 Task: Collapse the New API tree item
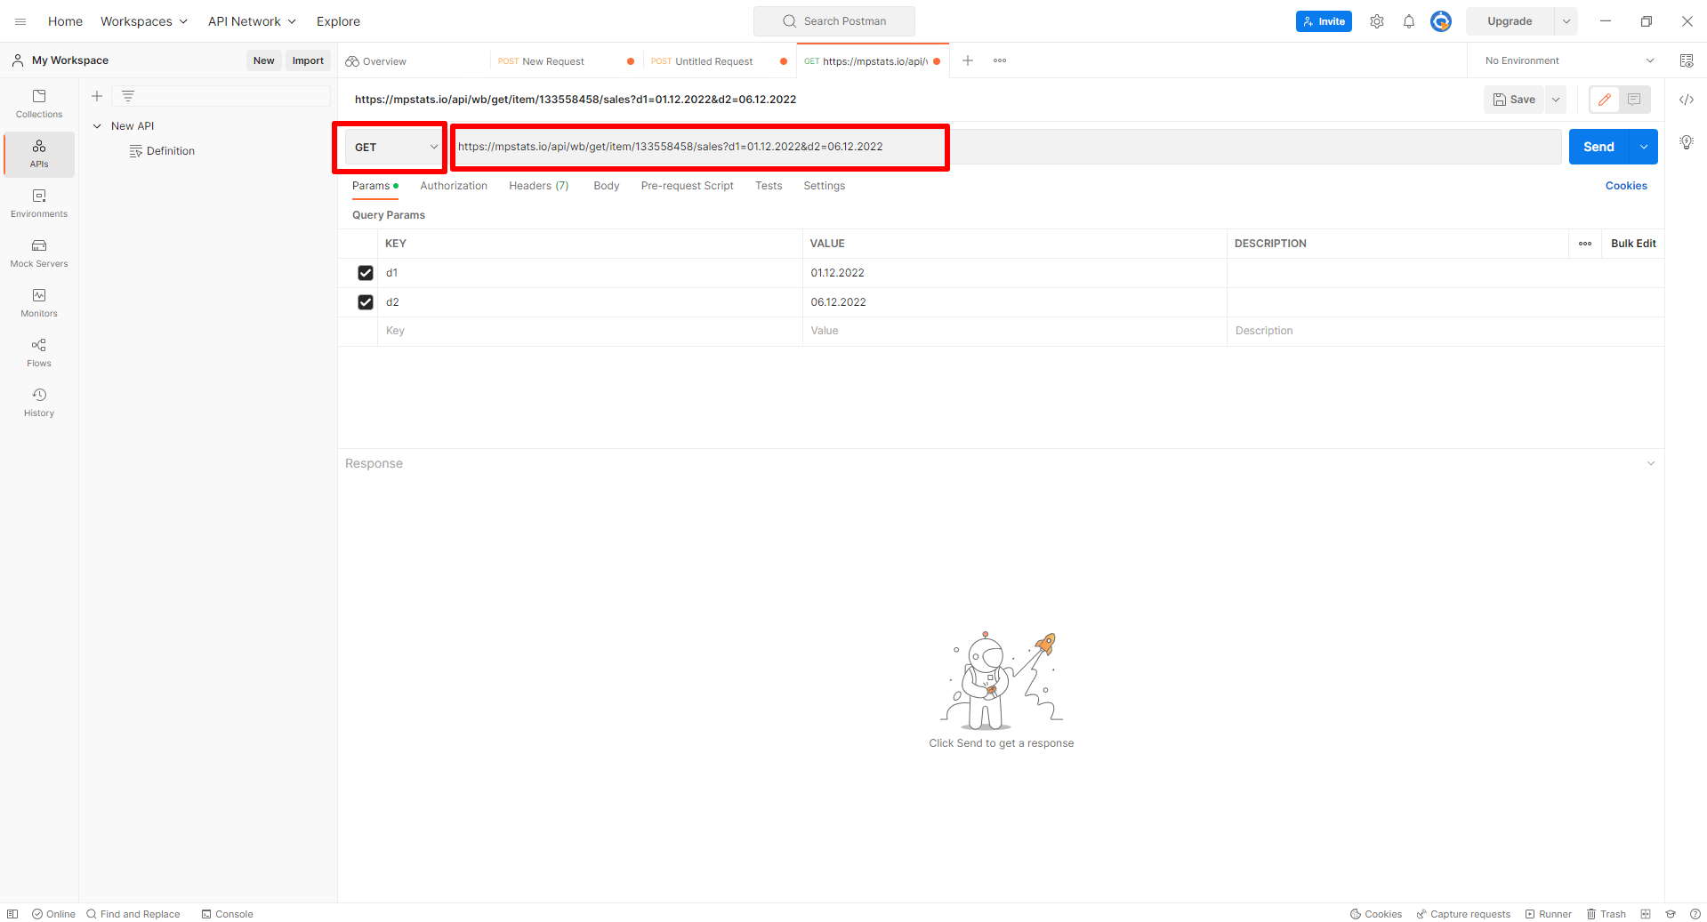click(x=97, y=126)
